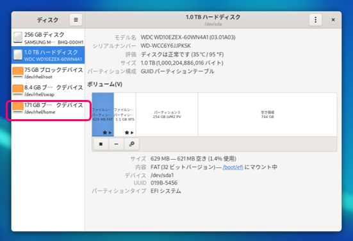This screenshot has height=241, width=353.
Task: Click the orange icon for /dev/rhel/home
Action: [x=18, y=108]
